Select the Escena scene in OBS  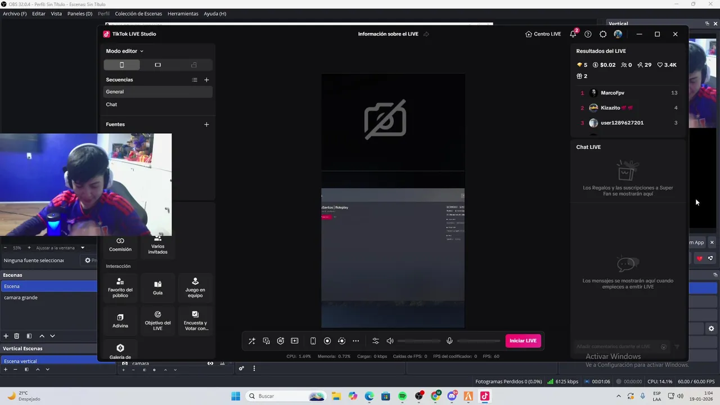pyautogui.click(x=49, y=286)
